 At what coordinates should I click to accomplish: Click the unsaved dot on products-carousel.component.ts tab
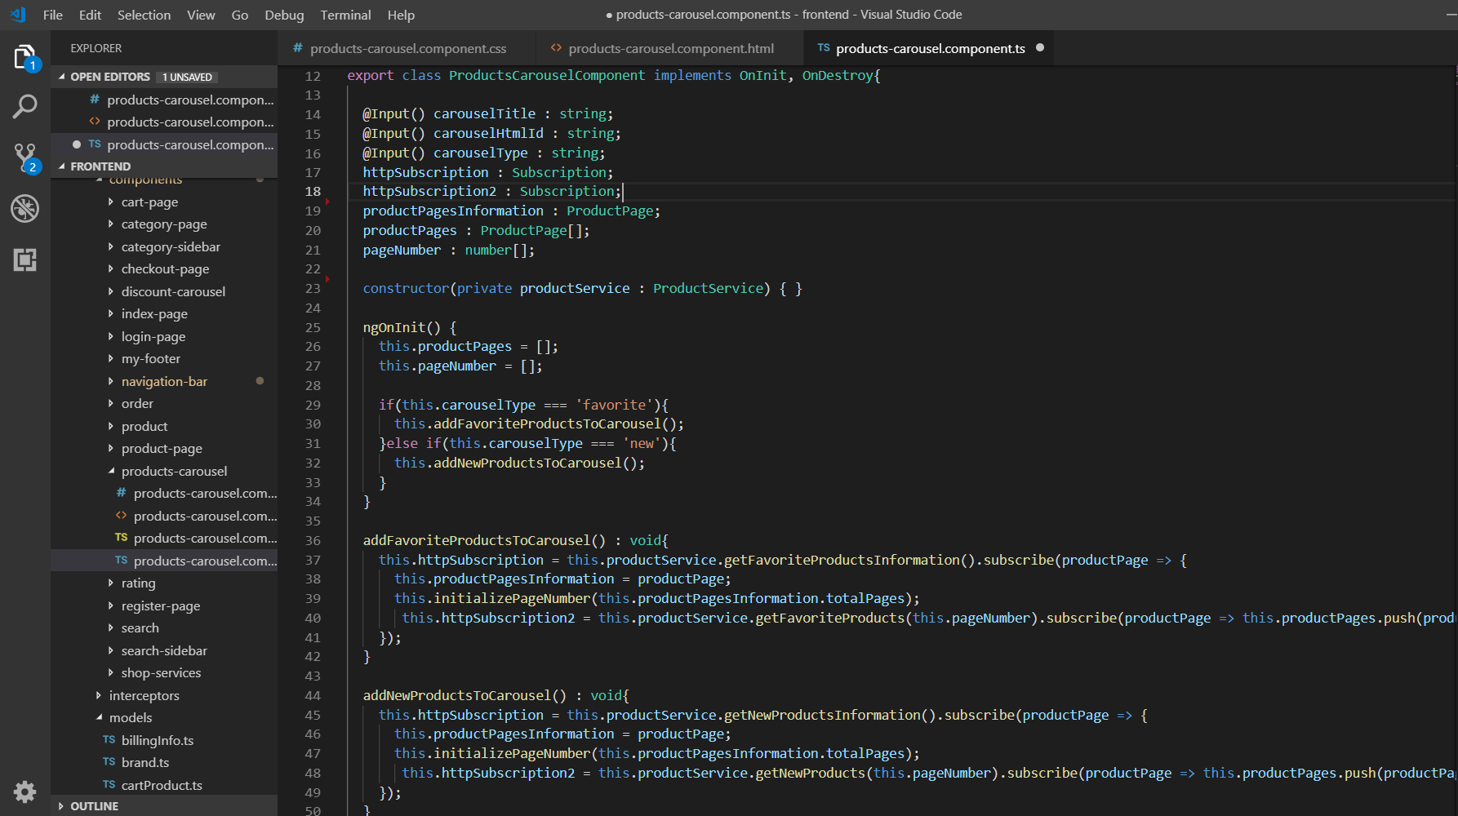[x=1040, y=48]
